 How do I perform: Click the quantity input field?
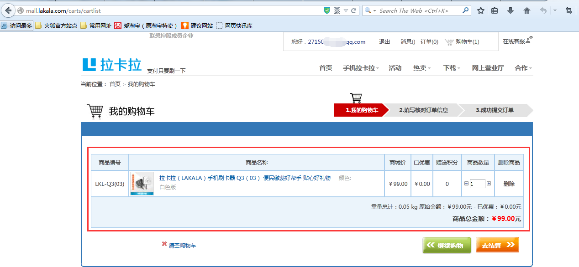tap(477, 184)
